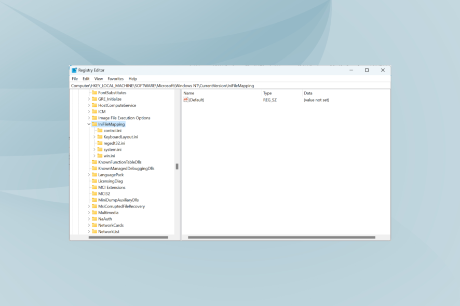460x306 pixels.
Task: Minimize the Registry Editor window
Action: [351, 71]
